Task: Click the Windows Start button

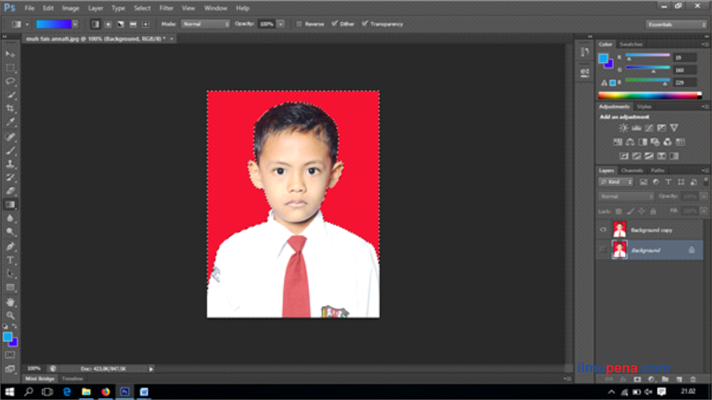Action: pos(10,392)
